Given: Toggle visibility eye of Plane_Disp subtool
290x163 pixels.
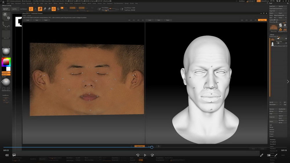Looking at the screenshot, I should click(x=286, y=39).
